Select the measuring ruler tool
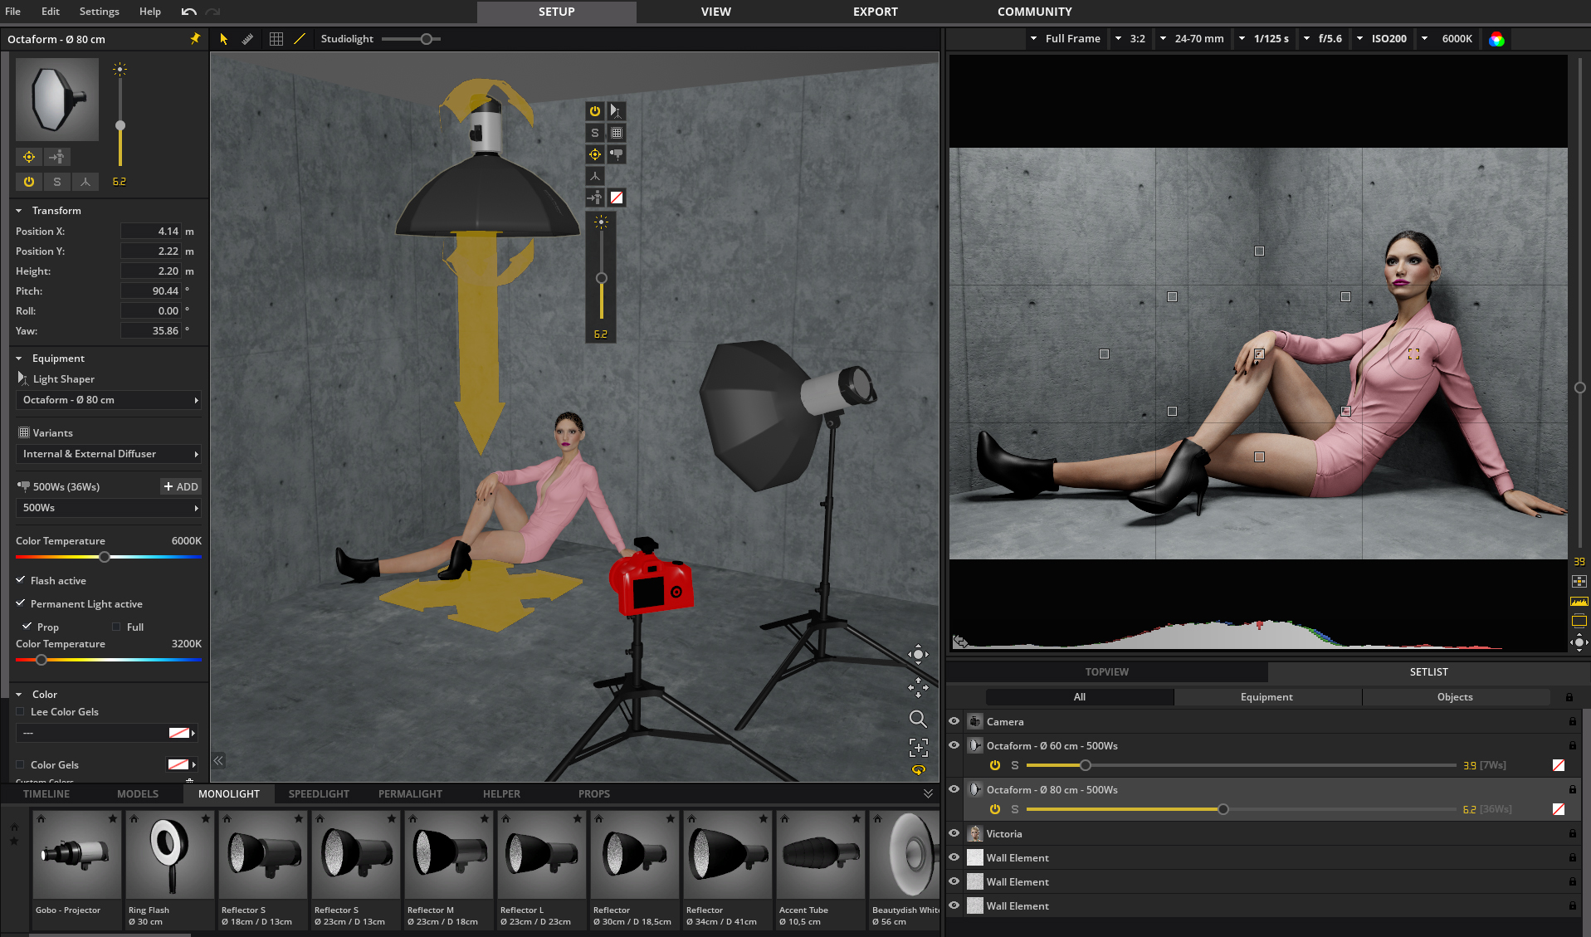1591x937 pixels. tap(247, 39)
